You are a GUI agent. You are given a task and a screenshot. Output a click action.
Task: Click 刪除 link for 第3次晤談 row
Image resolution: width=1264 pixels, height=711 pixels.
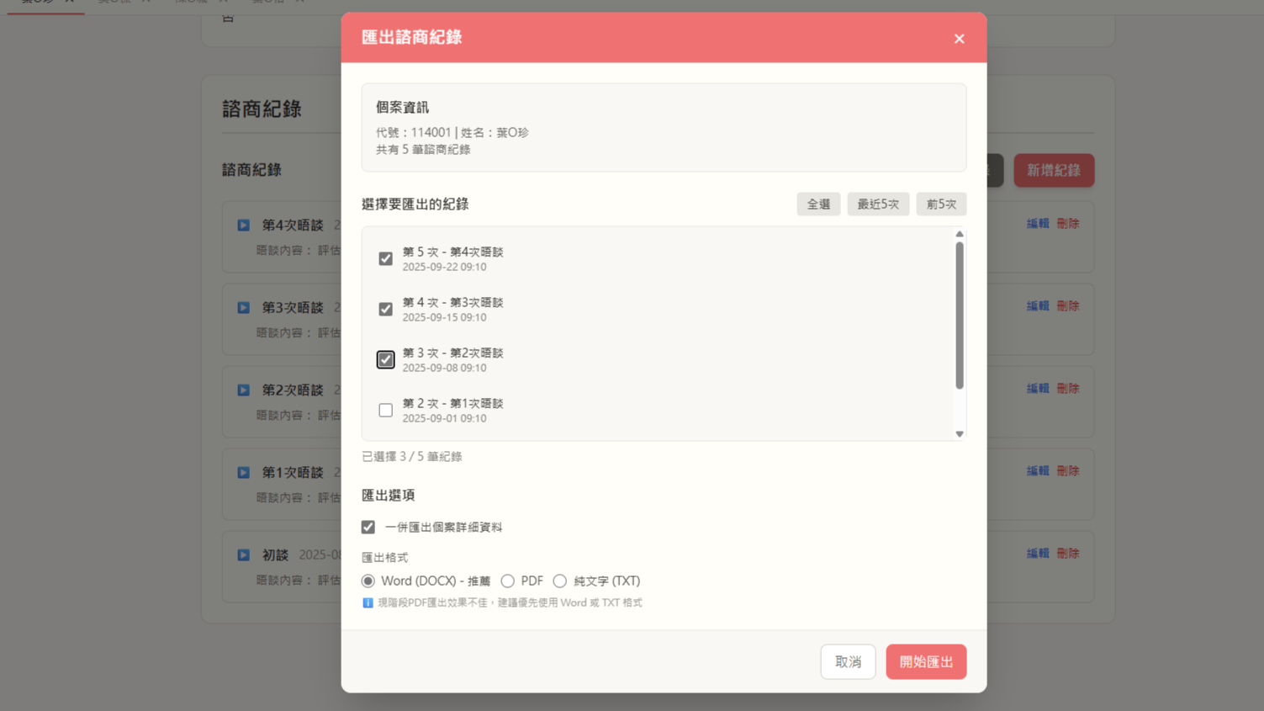coord(1068,306)
